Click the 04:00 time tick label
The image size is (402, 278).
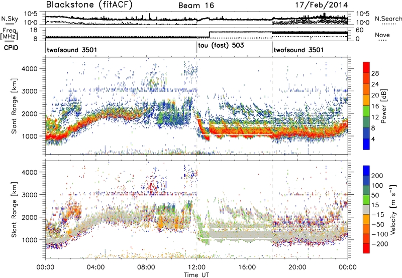tap(95, 267)
